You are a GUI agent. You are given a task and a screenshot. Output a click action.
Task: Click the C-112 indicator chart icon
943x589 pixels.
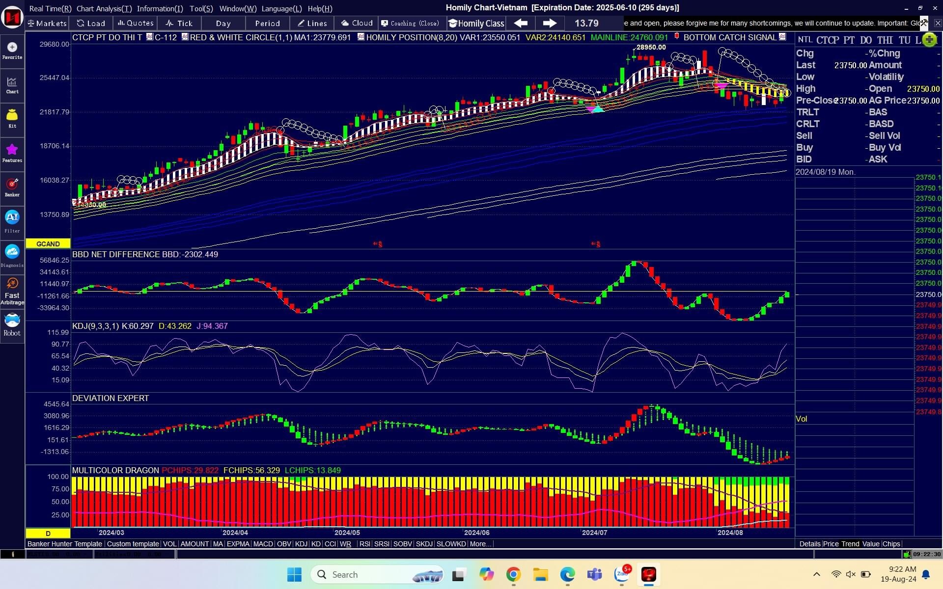(x=149, y=37)
